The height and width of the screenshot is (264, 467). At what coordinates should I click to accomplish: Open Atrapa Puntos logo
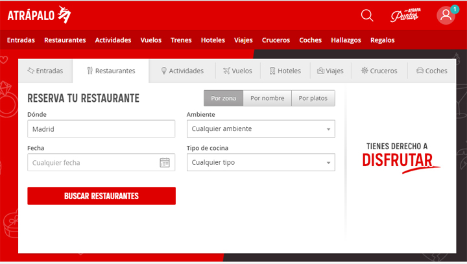[405, 15]
